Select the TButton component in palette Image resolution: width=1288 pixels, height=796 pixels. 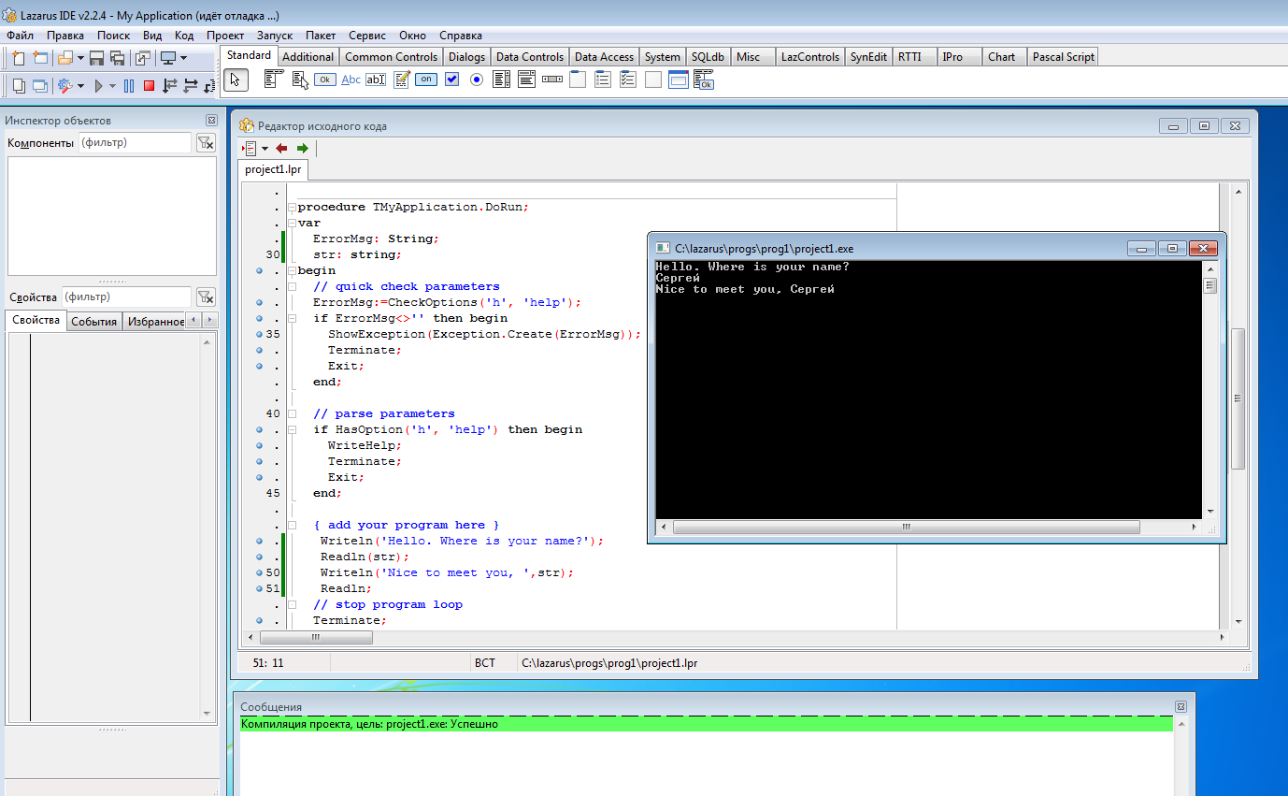324,80
